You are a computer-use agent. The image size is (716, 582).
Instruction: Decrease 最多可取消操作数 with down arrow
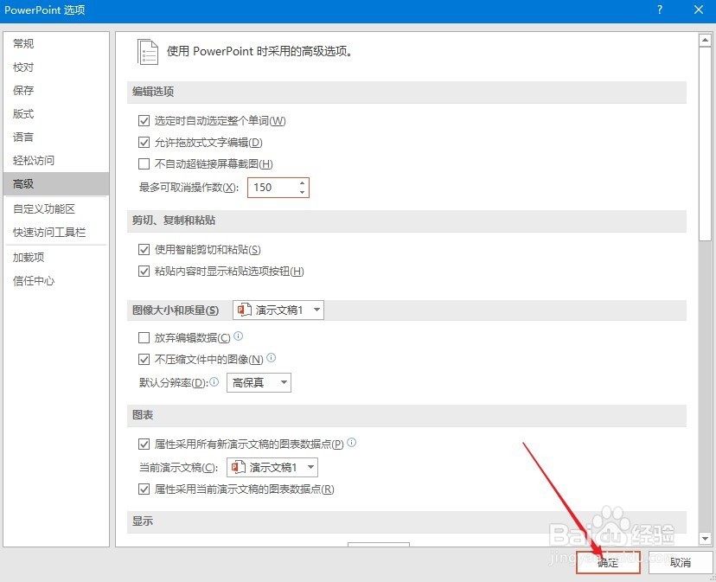pyautogui.click(x=302, y=192)
